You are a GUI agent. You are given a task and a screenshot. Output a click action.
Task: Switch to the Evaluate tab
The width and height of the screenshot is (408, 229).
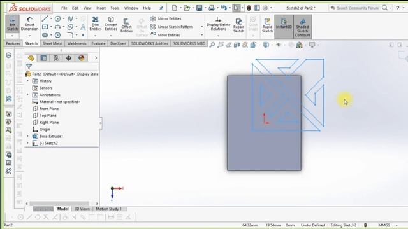click(98, 43)
